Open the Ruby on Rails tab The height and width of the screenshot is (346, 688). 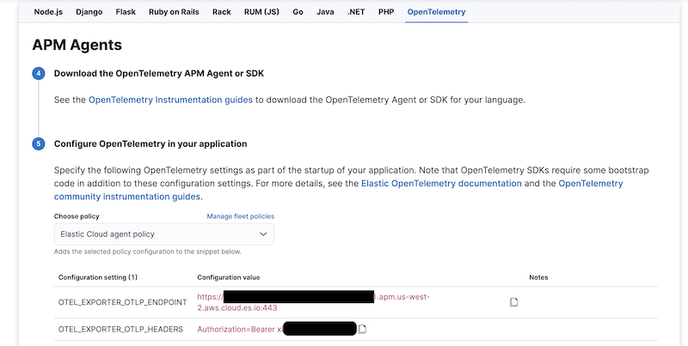pos(174,13)
